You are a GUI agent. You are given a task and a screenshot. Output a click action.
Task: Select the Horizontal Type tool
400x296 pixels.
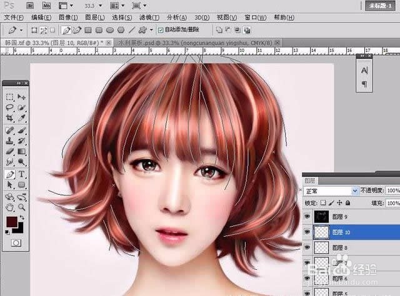pyautogui.click(x=22, y=174)
